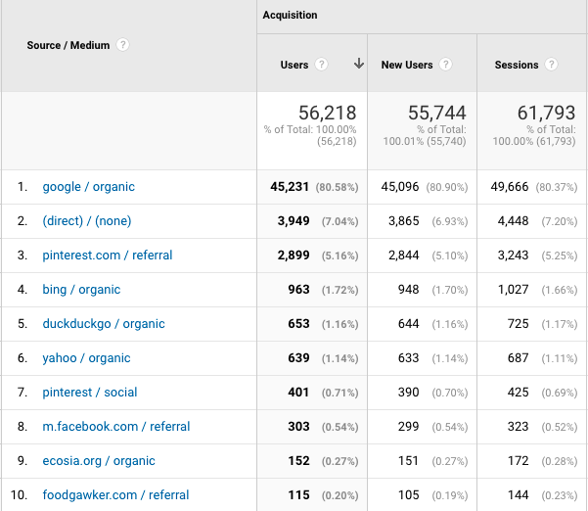
Task: Click help icon beside Sessions header
Action: 551,65
